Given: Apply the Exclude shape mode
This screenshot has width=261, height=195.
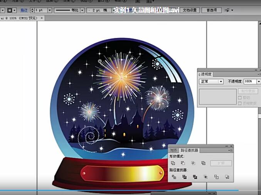Looking at the screenshot, I should 203,163.
